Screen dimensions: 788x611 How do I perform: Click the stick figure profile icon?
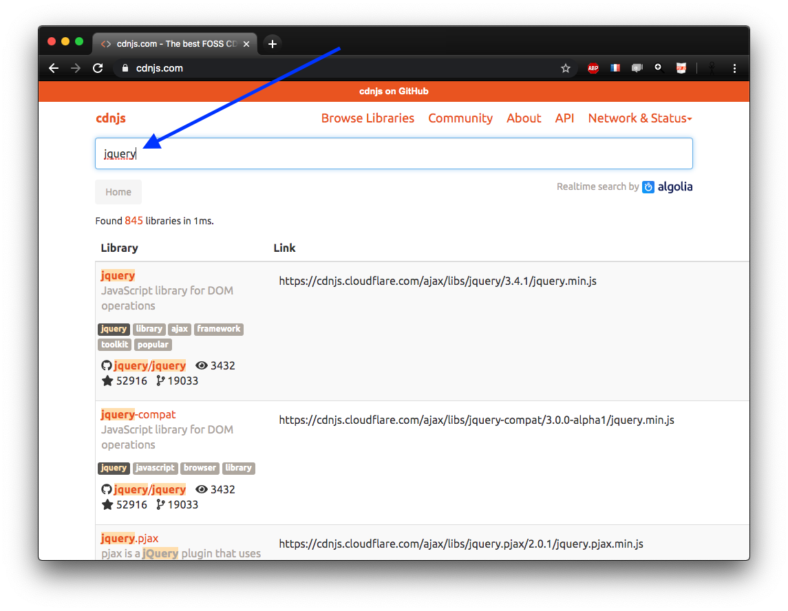click(713, 68)
